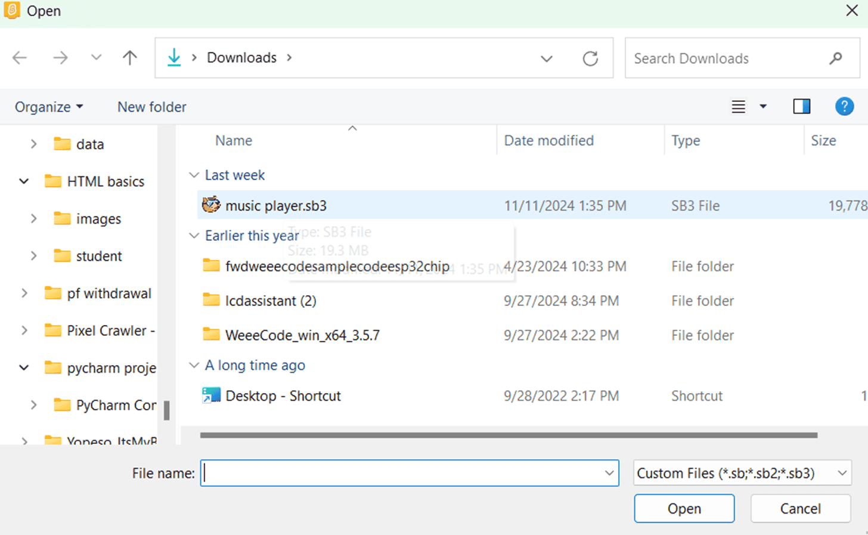Click the forward navigation arrow
This screenshot has width=868, height=535.
tap(60, 57)
